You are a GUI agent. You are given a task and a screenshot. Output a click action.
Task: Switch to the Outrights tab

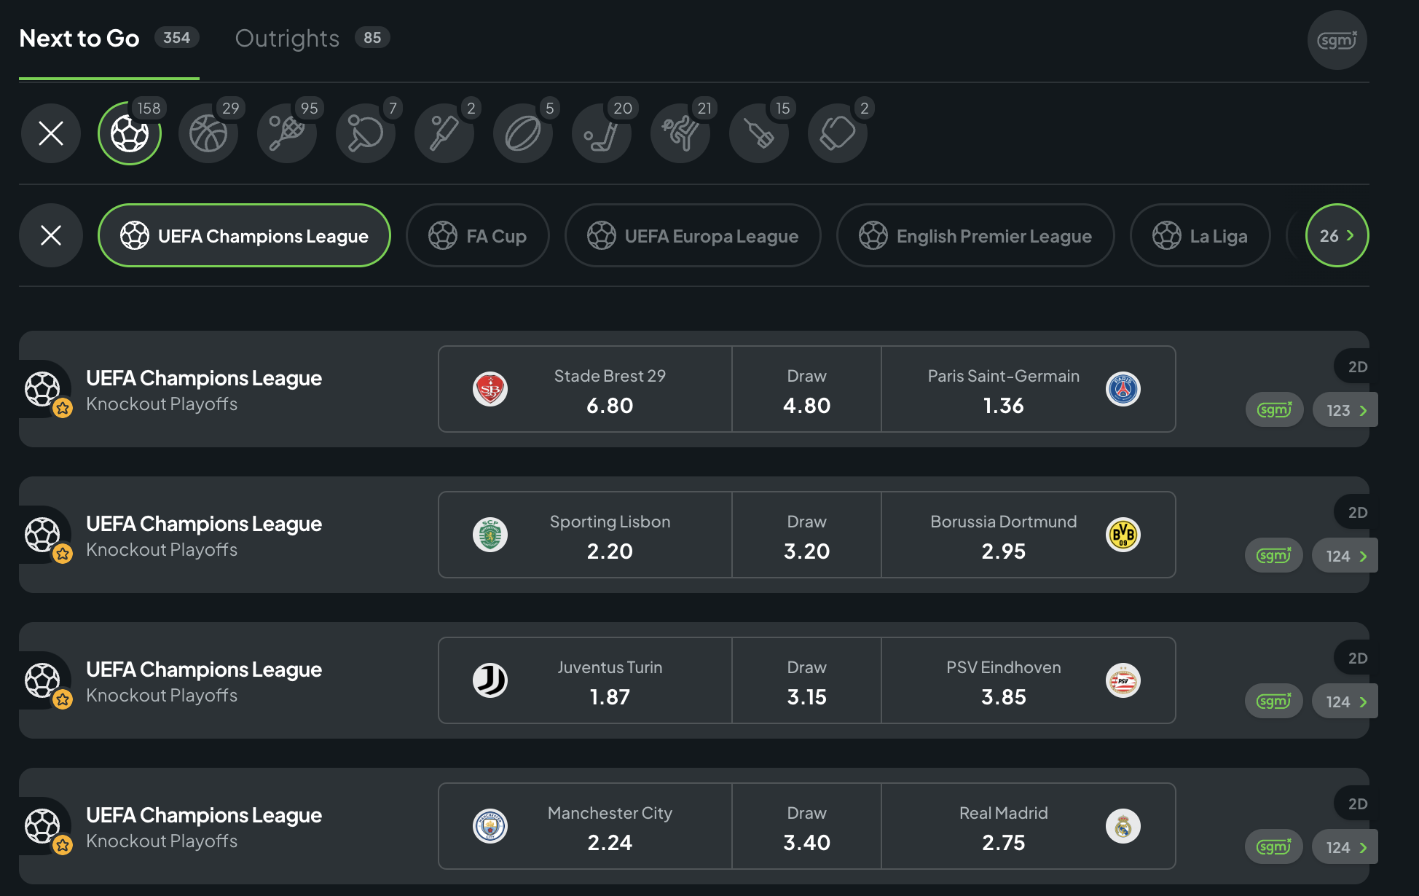[x=312, y=39]
